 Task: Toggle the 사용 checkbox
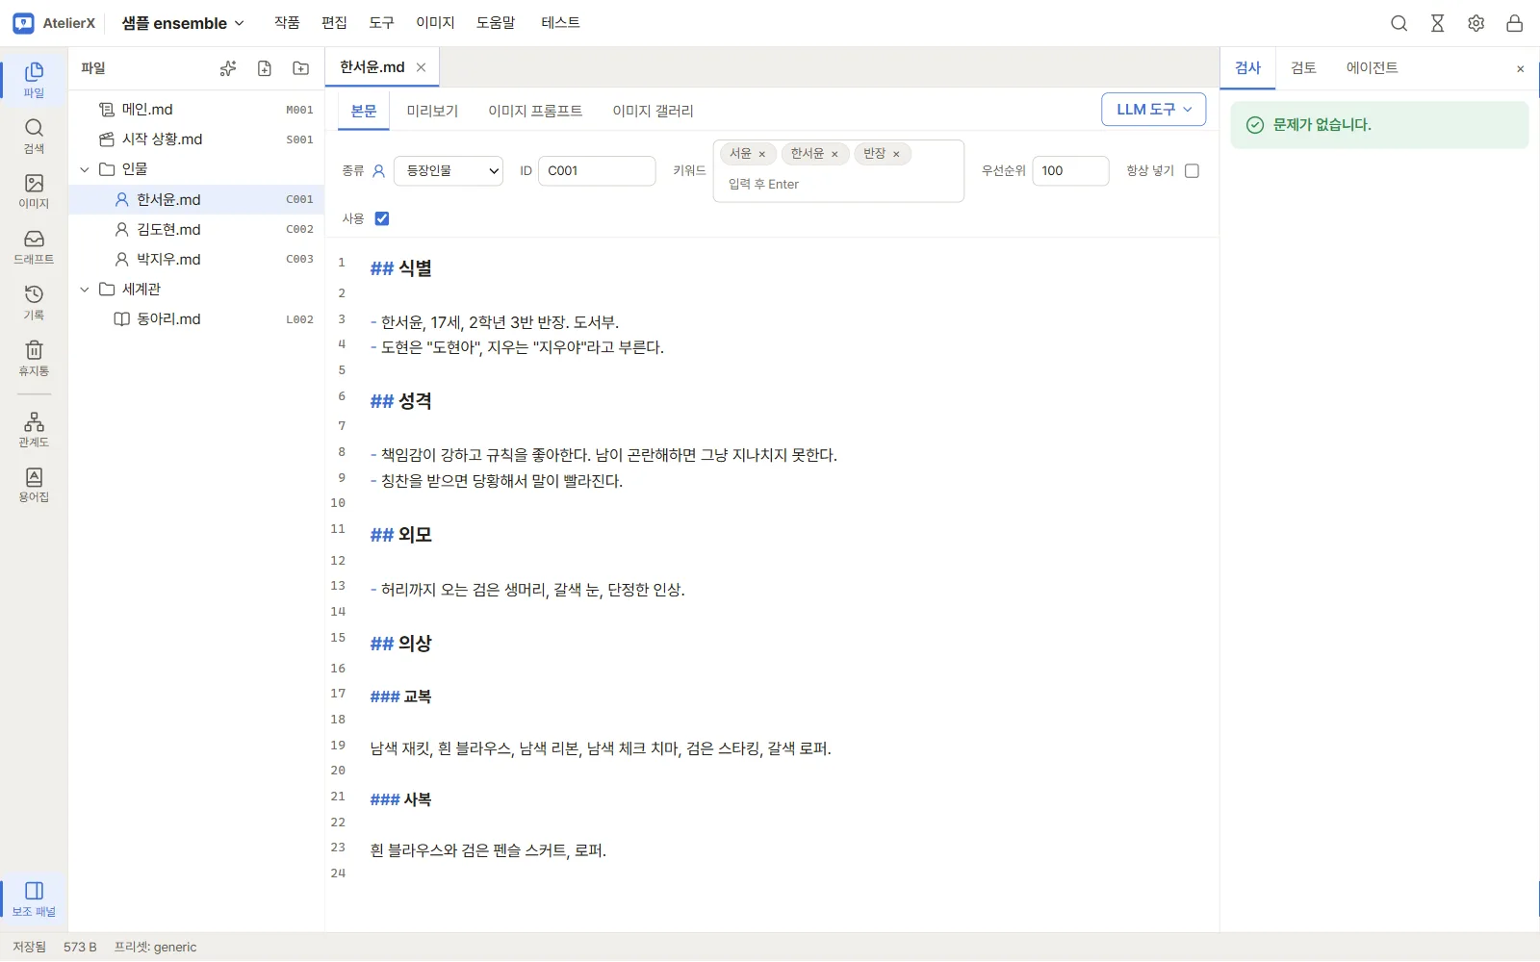click(382, 218)
